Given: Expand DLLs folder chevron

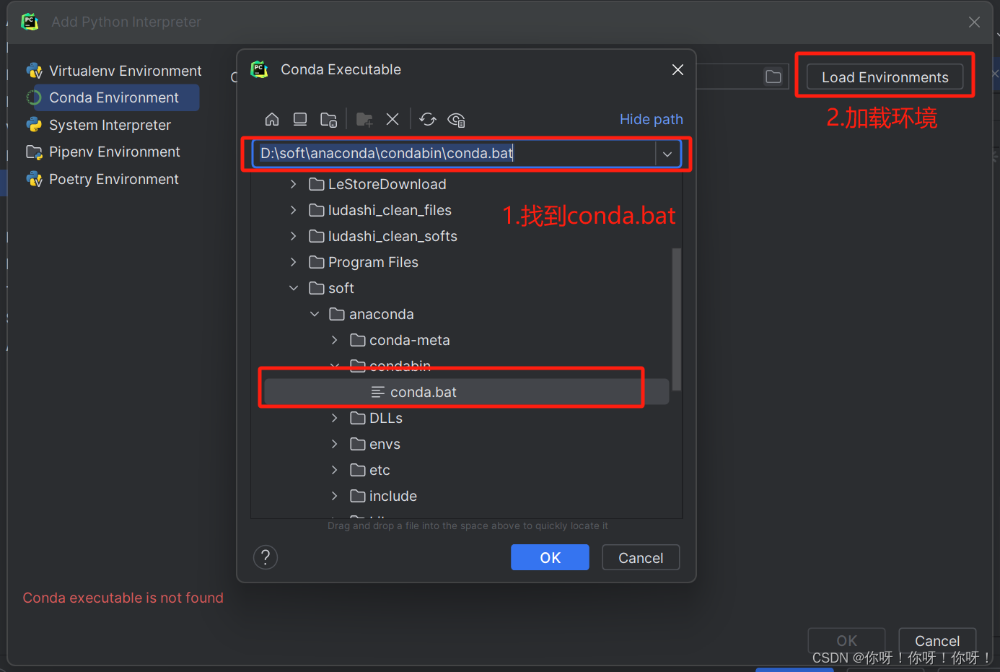Looking at the screenshot, I should (334, 418).
